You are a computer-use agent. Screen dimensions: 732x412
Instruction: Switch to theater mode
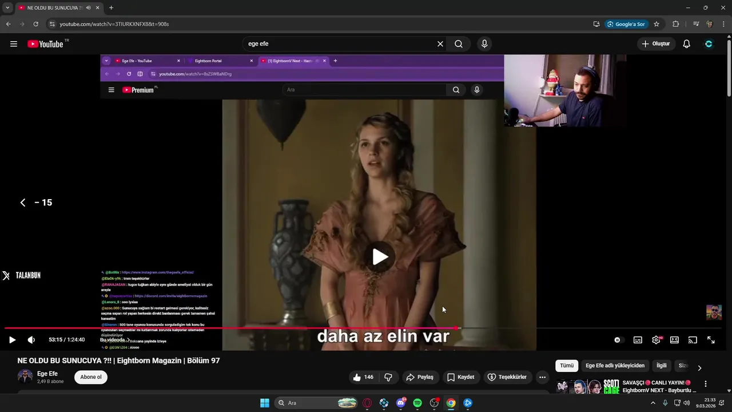(x=674, y=340)
